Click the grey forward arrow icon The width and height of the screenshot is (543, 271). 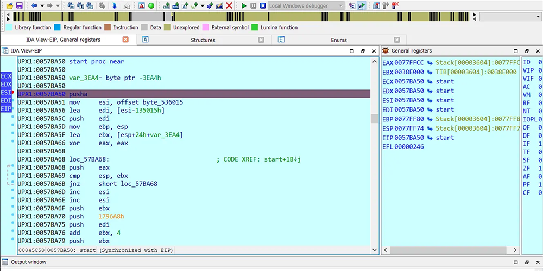coord(50,5)
